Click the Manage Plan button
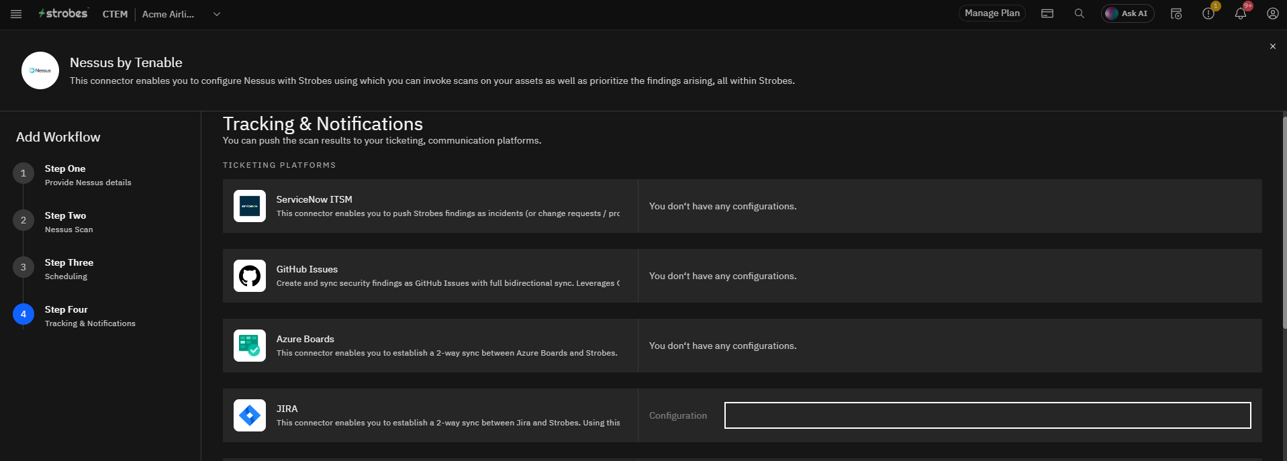 coord(992,13)
